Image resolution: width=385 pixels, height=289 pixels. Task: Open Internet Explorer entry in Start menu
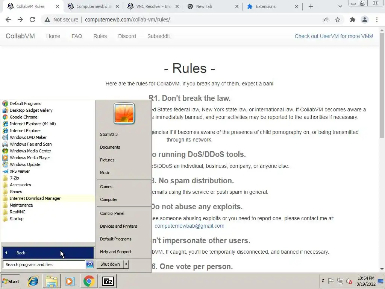point(48,131)
